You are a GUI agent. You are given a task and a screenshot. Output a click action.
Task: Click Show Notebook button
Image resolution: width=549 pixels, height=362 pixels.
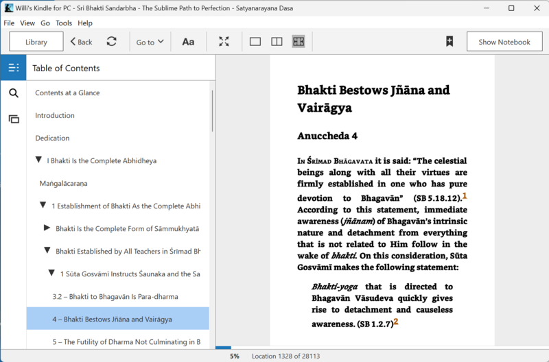pyautogui.click(x=504, y=42)
